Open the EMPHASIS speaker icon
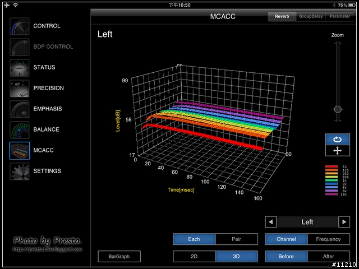Viewport: 359px width, 269px height. click(x=20, y=109)
